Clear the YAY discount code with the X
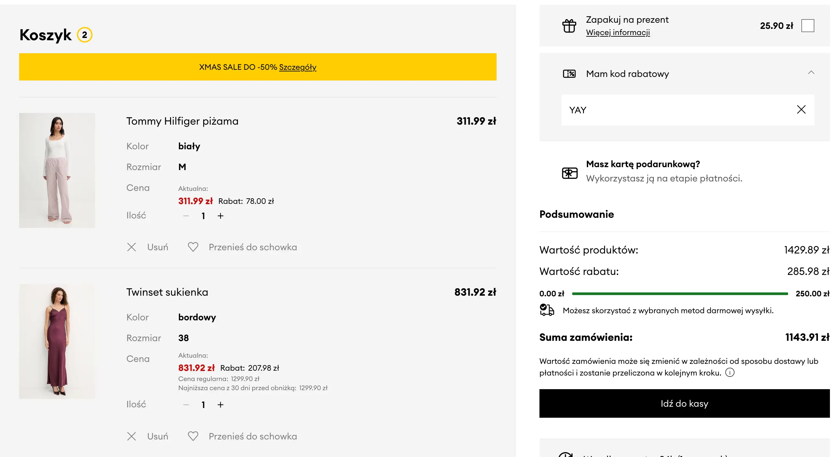This screenshot has width=840, height=457. click(x=801, y=110)
